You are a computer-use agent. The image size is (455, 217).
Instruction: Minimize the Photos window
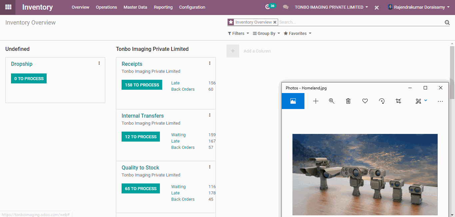click(410, 88)
